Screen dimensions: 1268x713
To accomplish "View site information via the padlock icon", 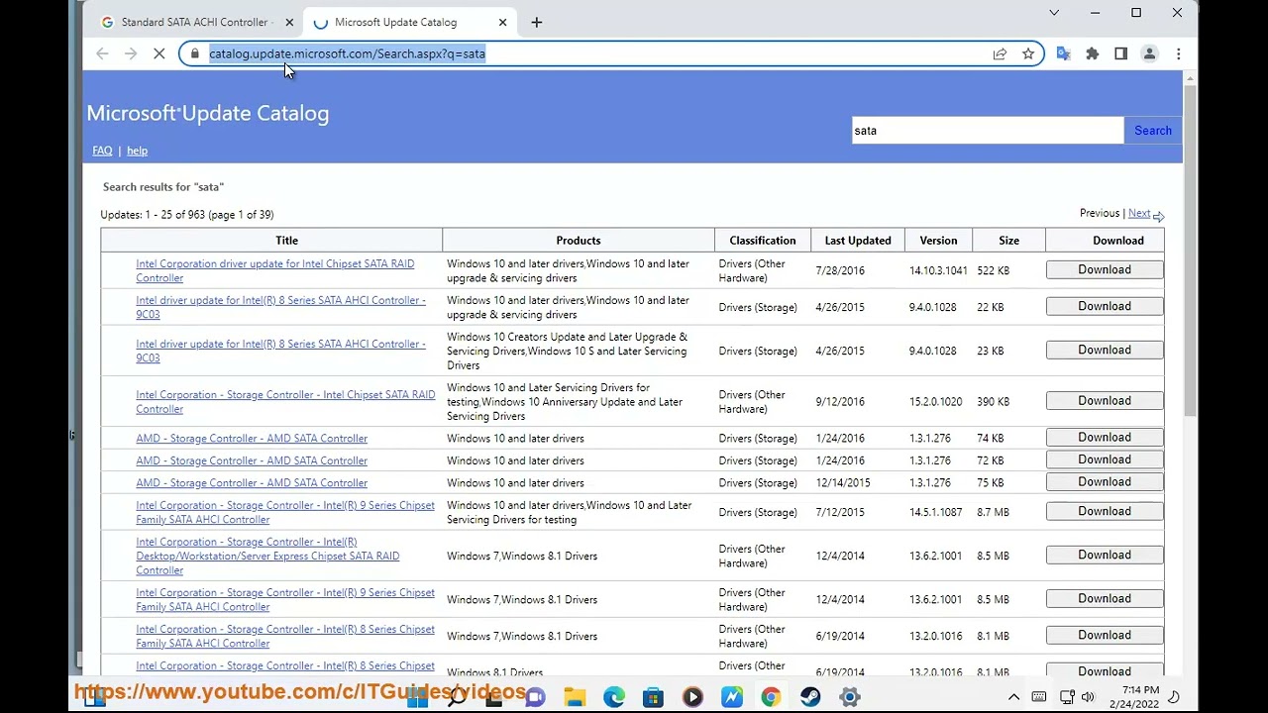I will [195, 53].
